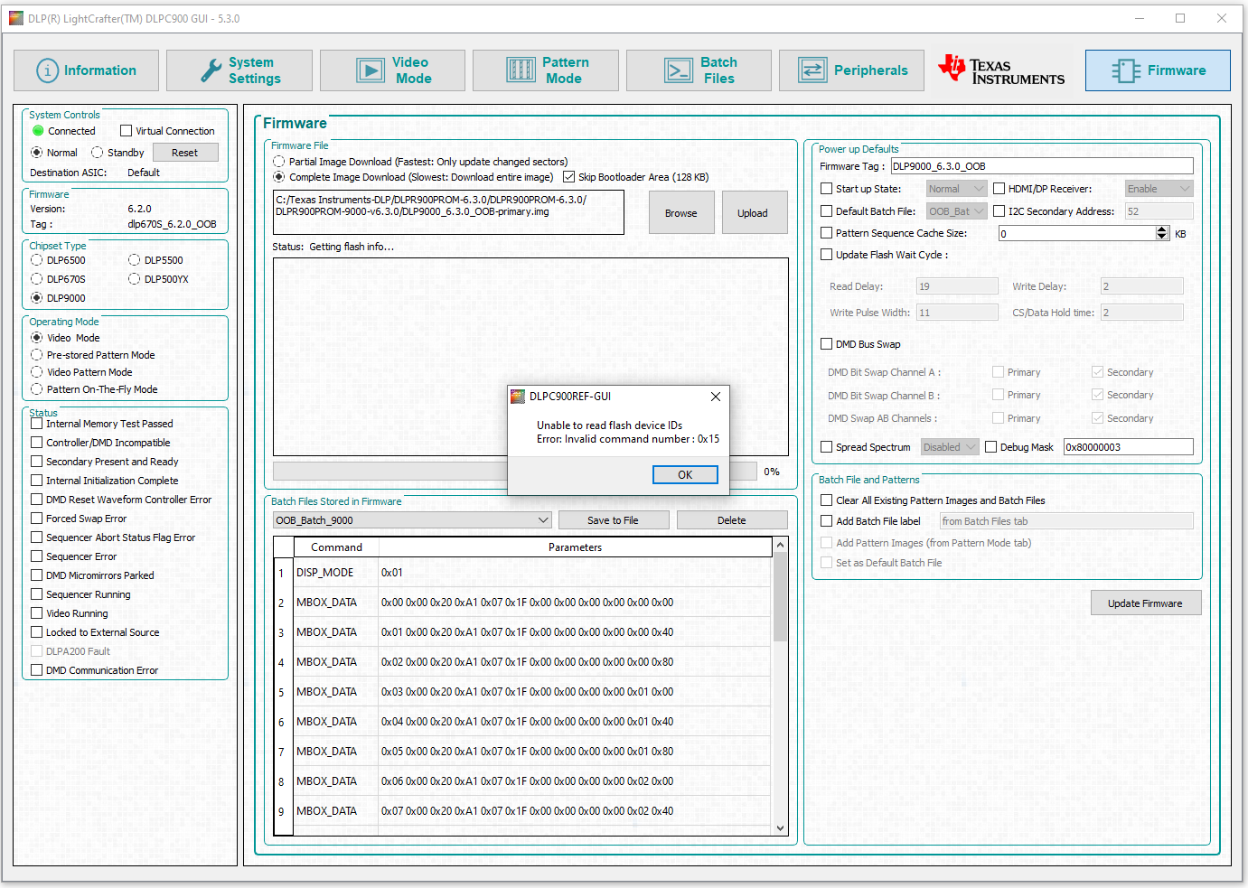Screen dimensions: 1248x888
Task: Open the Spread Spectrum Disabled dropdown
Action: tap(950, 447)
